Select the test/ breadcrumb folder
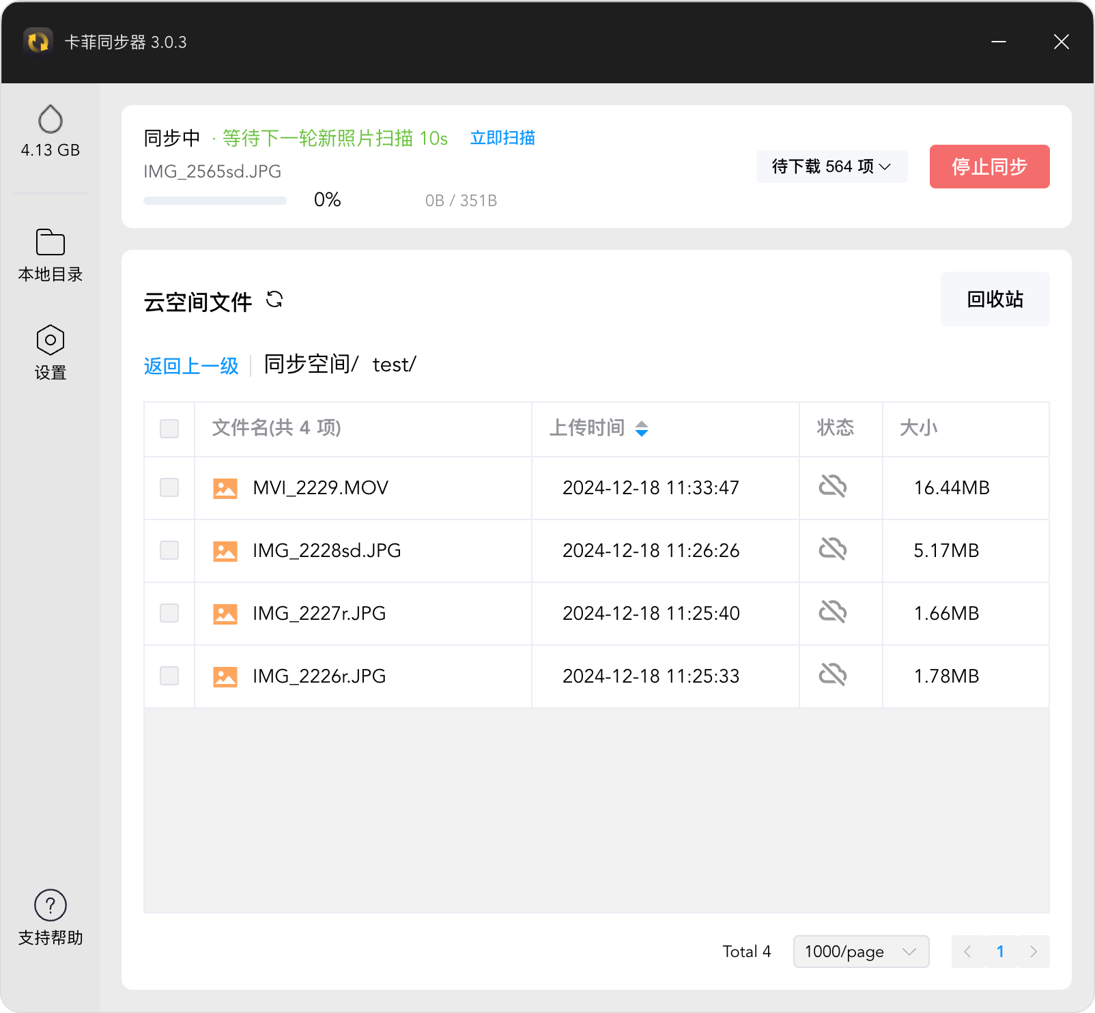 (395, 365)
